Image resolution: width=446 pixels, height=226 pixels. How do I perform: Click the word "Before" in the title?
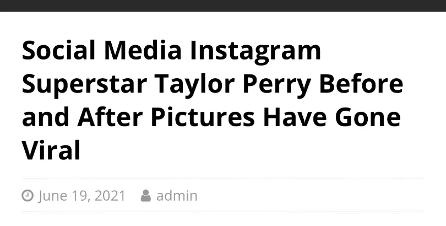click(361, 84)
